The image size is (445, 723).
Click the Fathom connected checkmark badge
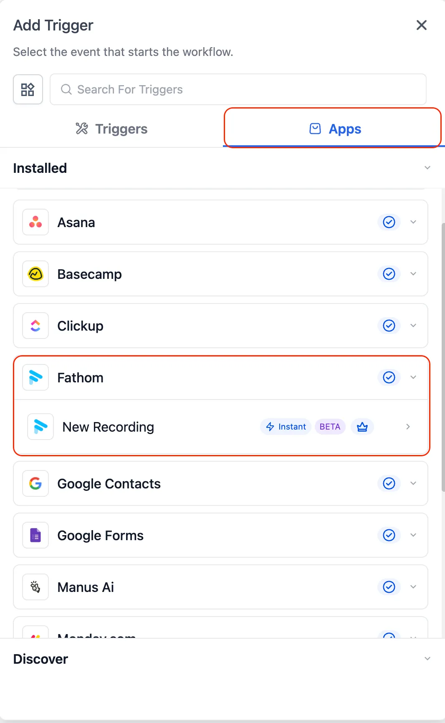(389, 377)
